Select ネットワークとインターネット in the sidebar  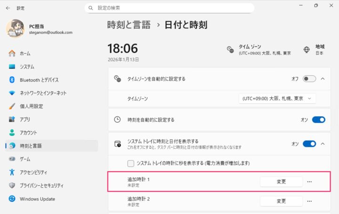pyautogui.click(x=43, y=93)
